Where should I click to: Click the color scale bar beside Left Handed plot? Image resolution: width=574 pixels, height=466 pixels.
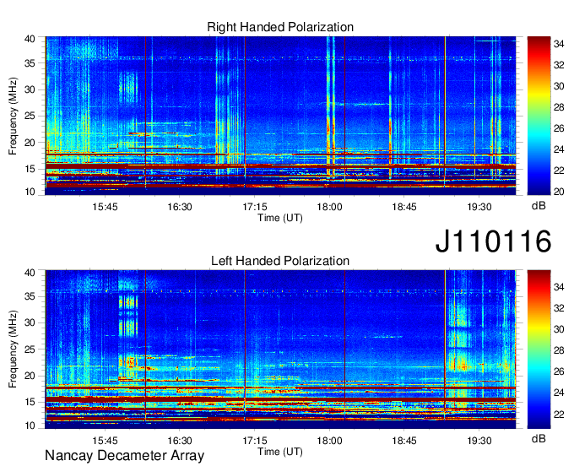click(539, 349)
